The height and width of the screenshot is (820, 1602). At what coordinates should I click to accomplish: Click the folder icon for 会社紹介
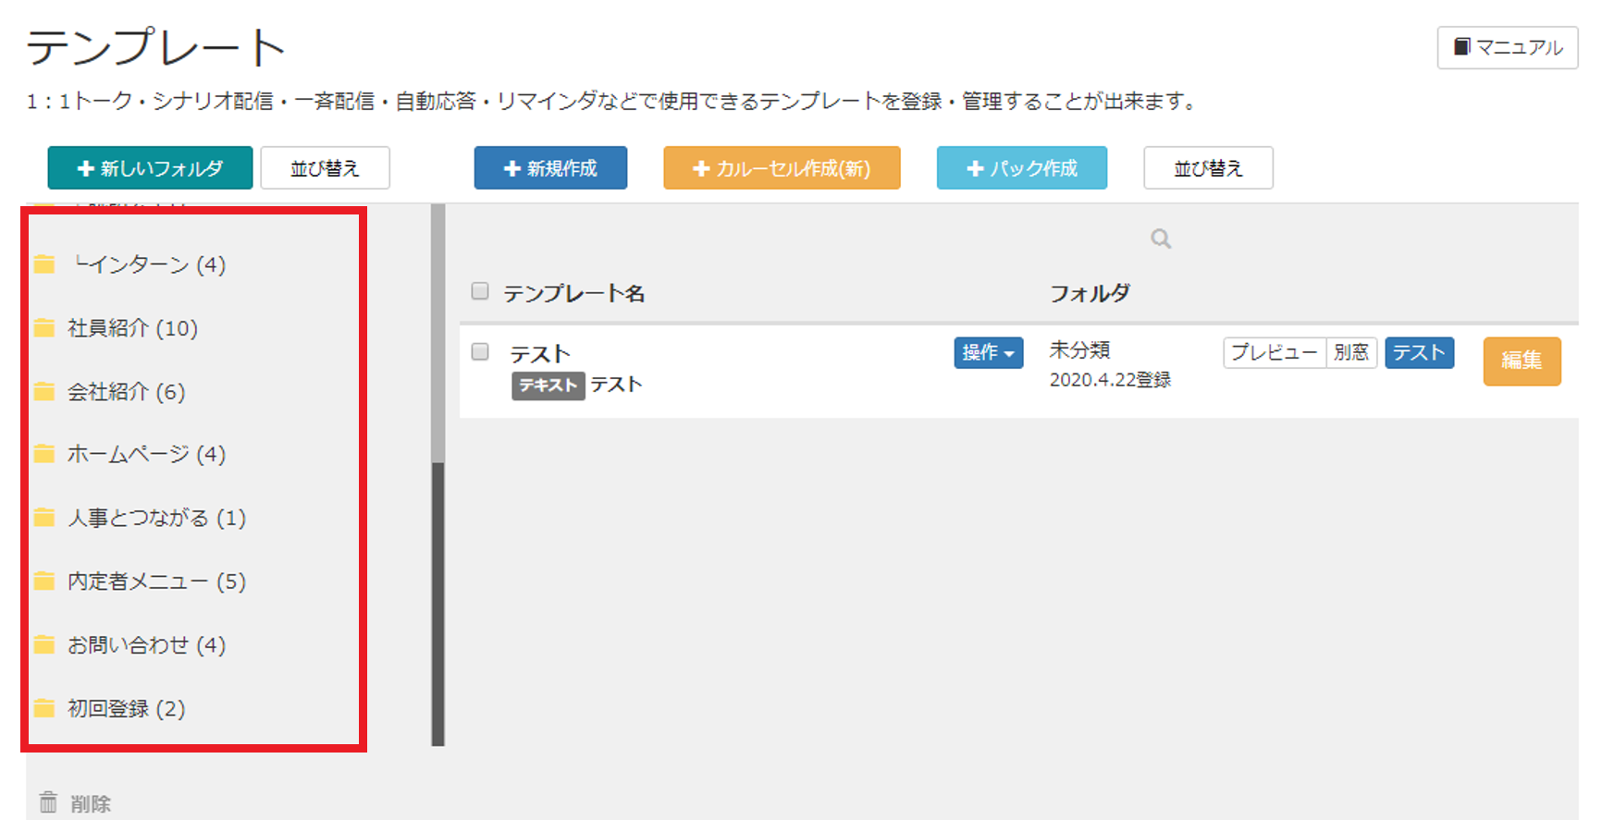click(44, 392)
